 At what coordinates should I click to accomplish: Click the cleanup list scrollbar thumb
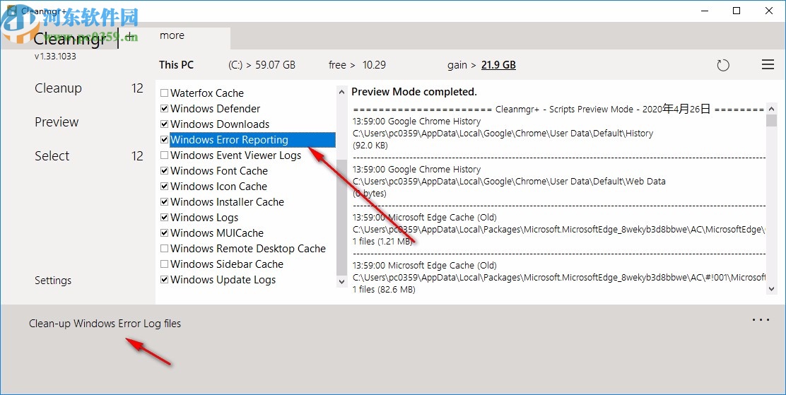pos(342,218)
